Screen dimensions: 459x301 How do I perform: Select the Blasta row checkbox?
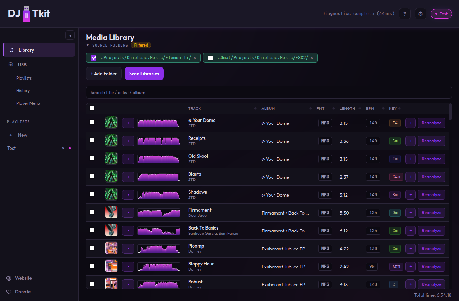[92, 176]
